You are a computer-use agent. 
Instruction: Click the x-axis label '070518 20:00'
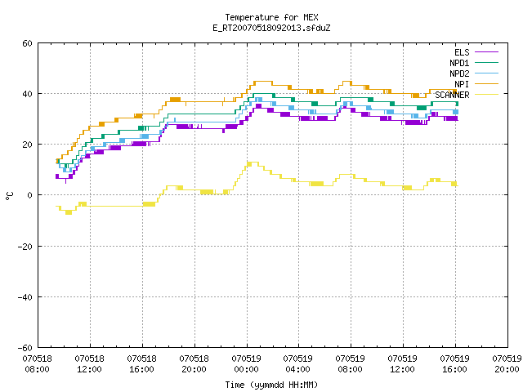click(x=194, y=364)
